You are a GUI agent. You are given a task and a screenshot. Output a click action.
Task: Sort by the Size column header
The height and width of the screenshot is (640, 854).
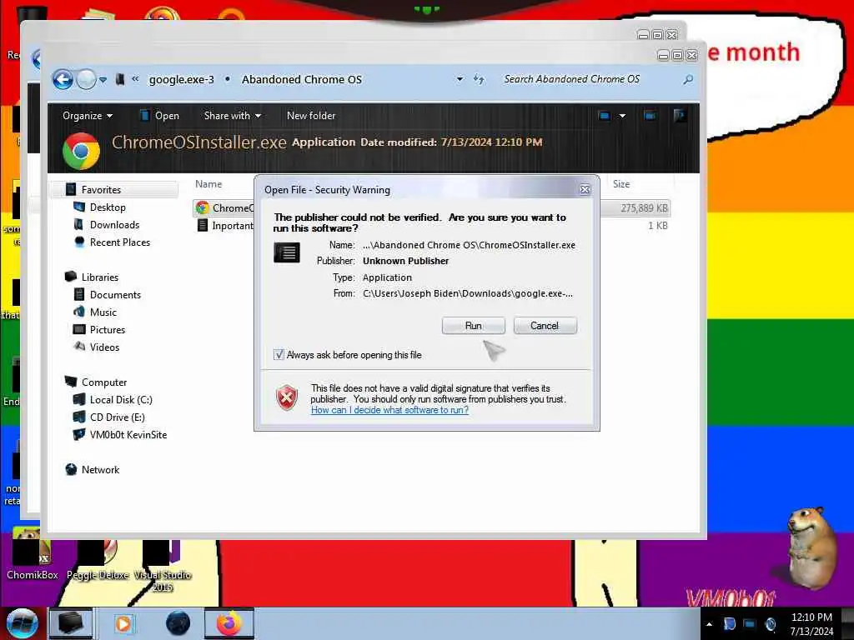pyautogui.click(x=621, y=184)
